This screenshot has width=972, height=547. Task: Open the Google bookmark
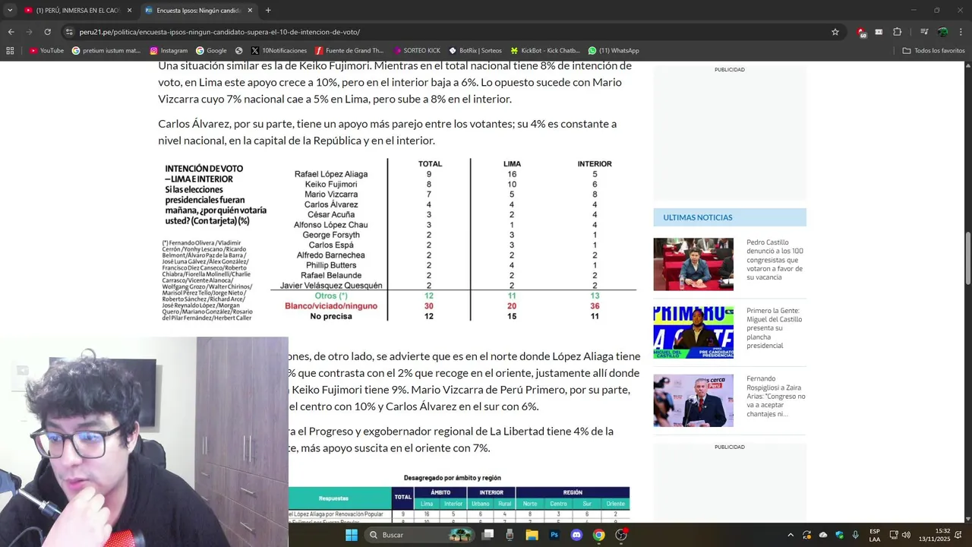click(211, 51)
